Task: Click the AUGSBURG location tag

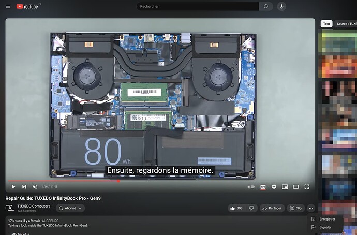Action: point(50,221)
